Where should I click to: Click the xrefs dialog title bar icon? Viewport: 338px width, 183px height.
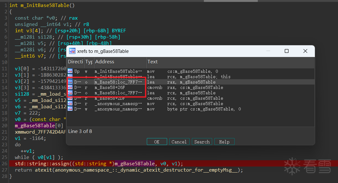coord(72,51)
